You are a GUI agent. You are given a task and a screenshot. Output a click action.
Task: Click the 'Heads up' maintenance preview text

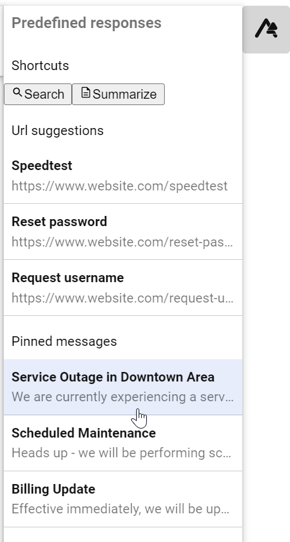click(x=121, y=453)
